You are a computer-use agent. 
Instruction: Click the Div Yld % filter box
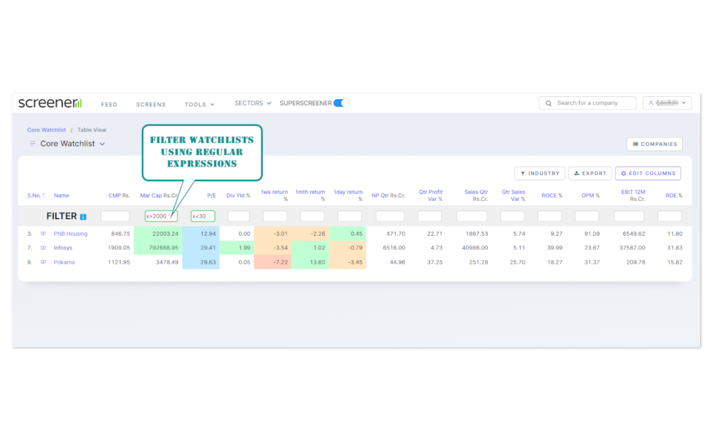239,216
